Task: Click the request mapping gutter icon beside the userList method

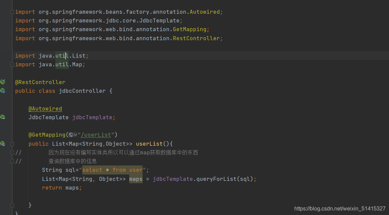Action: click(3, 143)
